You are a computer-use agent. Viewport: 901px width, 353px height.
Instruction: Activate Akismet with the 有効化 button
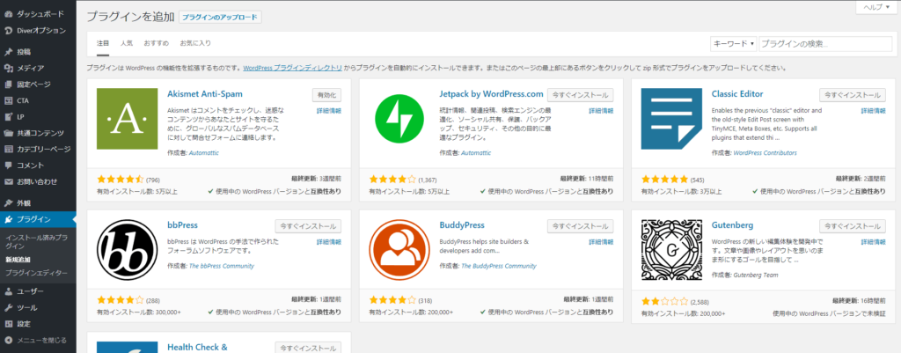coord(327,95)
